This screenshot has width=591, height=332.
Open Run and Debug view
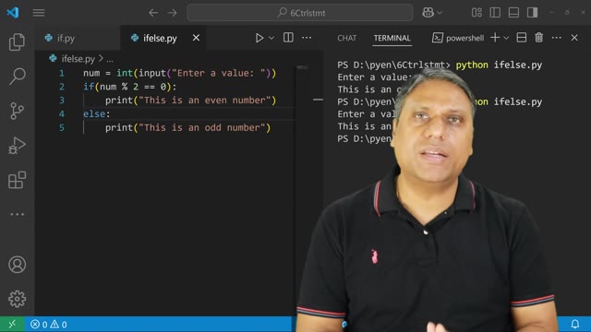pos(17,146)
